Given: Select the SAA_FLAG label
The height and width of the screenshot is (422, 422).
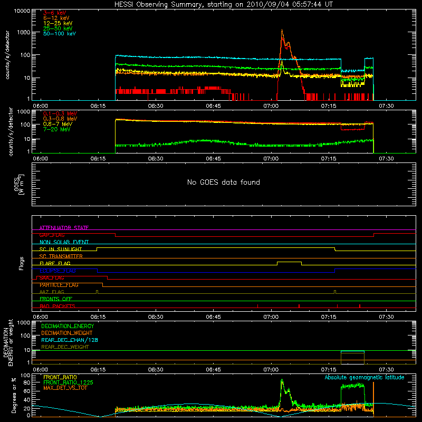Looking at the screenshot, I should coord(52,278).
